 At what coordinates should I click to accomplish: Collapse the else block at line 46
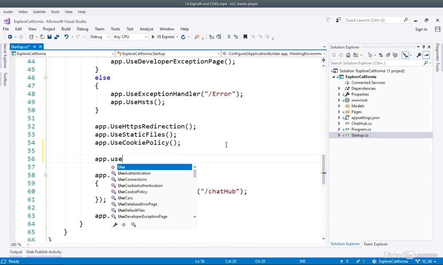point(46,77)
